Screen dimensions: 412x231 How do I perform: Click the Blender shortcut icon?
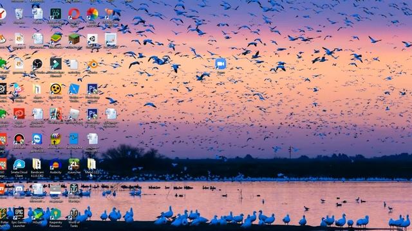[x=92, y=64]
